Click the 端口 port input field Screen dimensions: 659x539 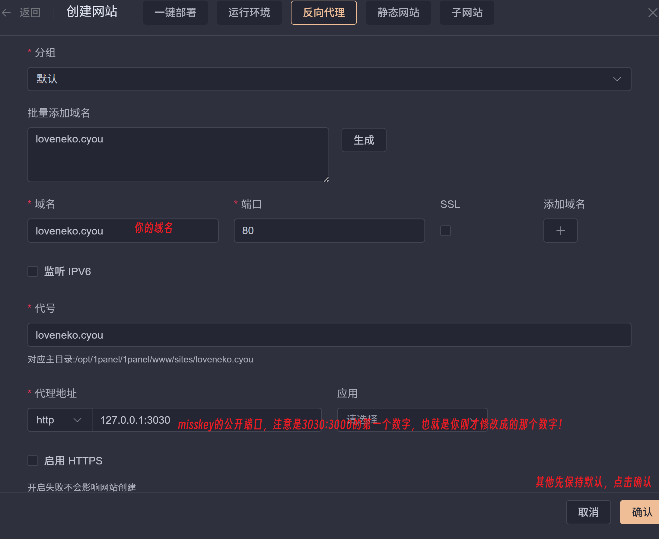(329, 231)
